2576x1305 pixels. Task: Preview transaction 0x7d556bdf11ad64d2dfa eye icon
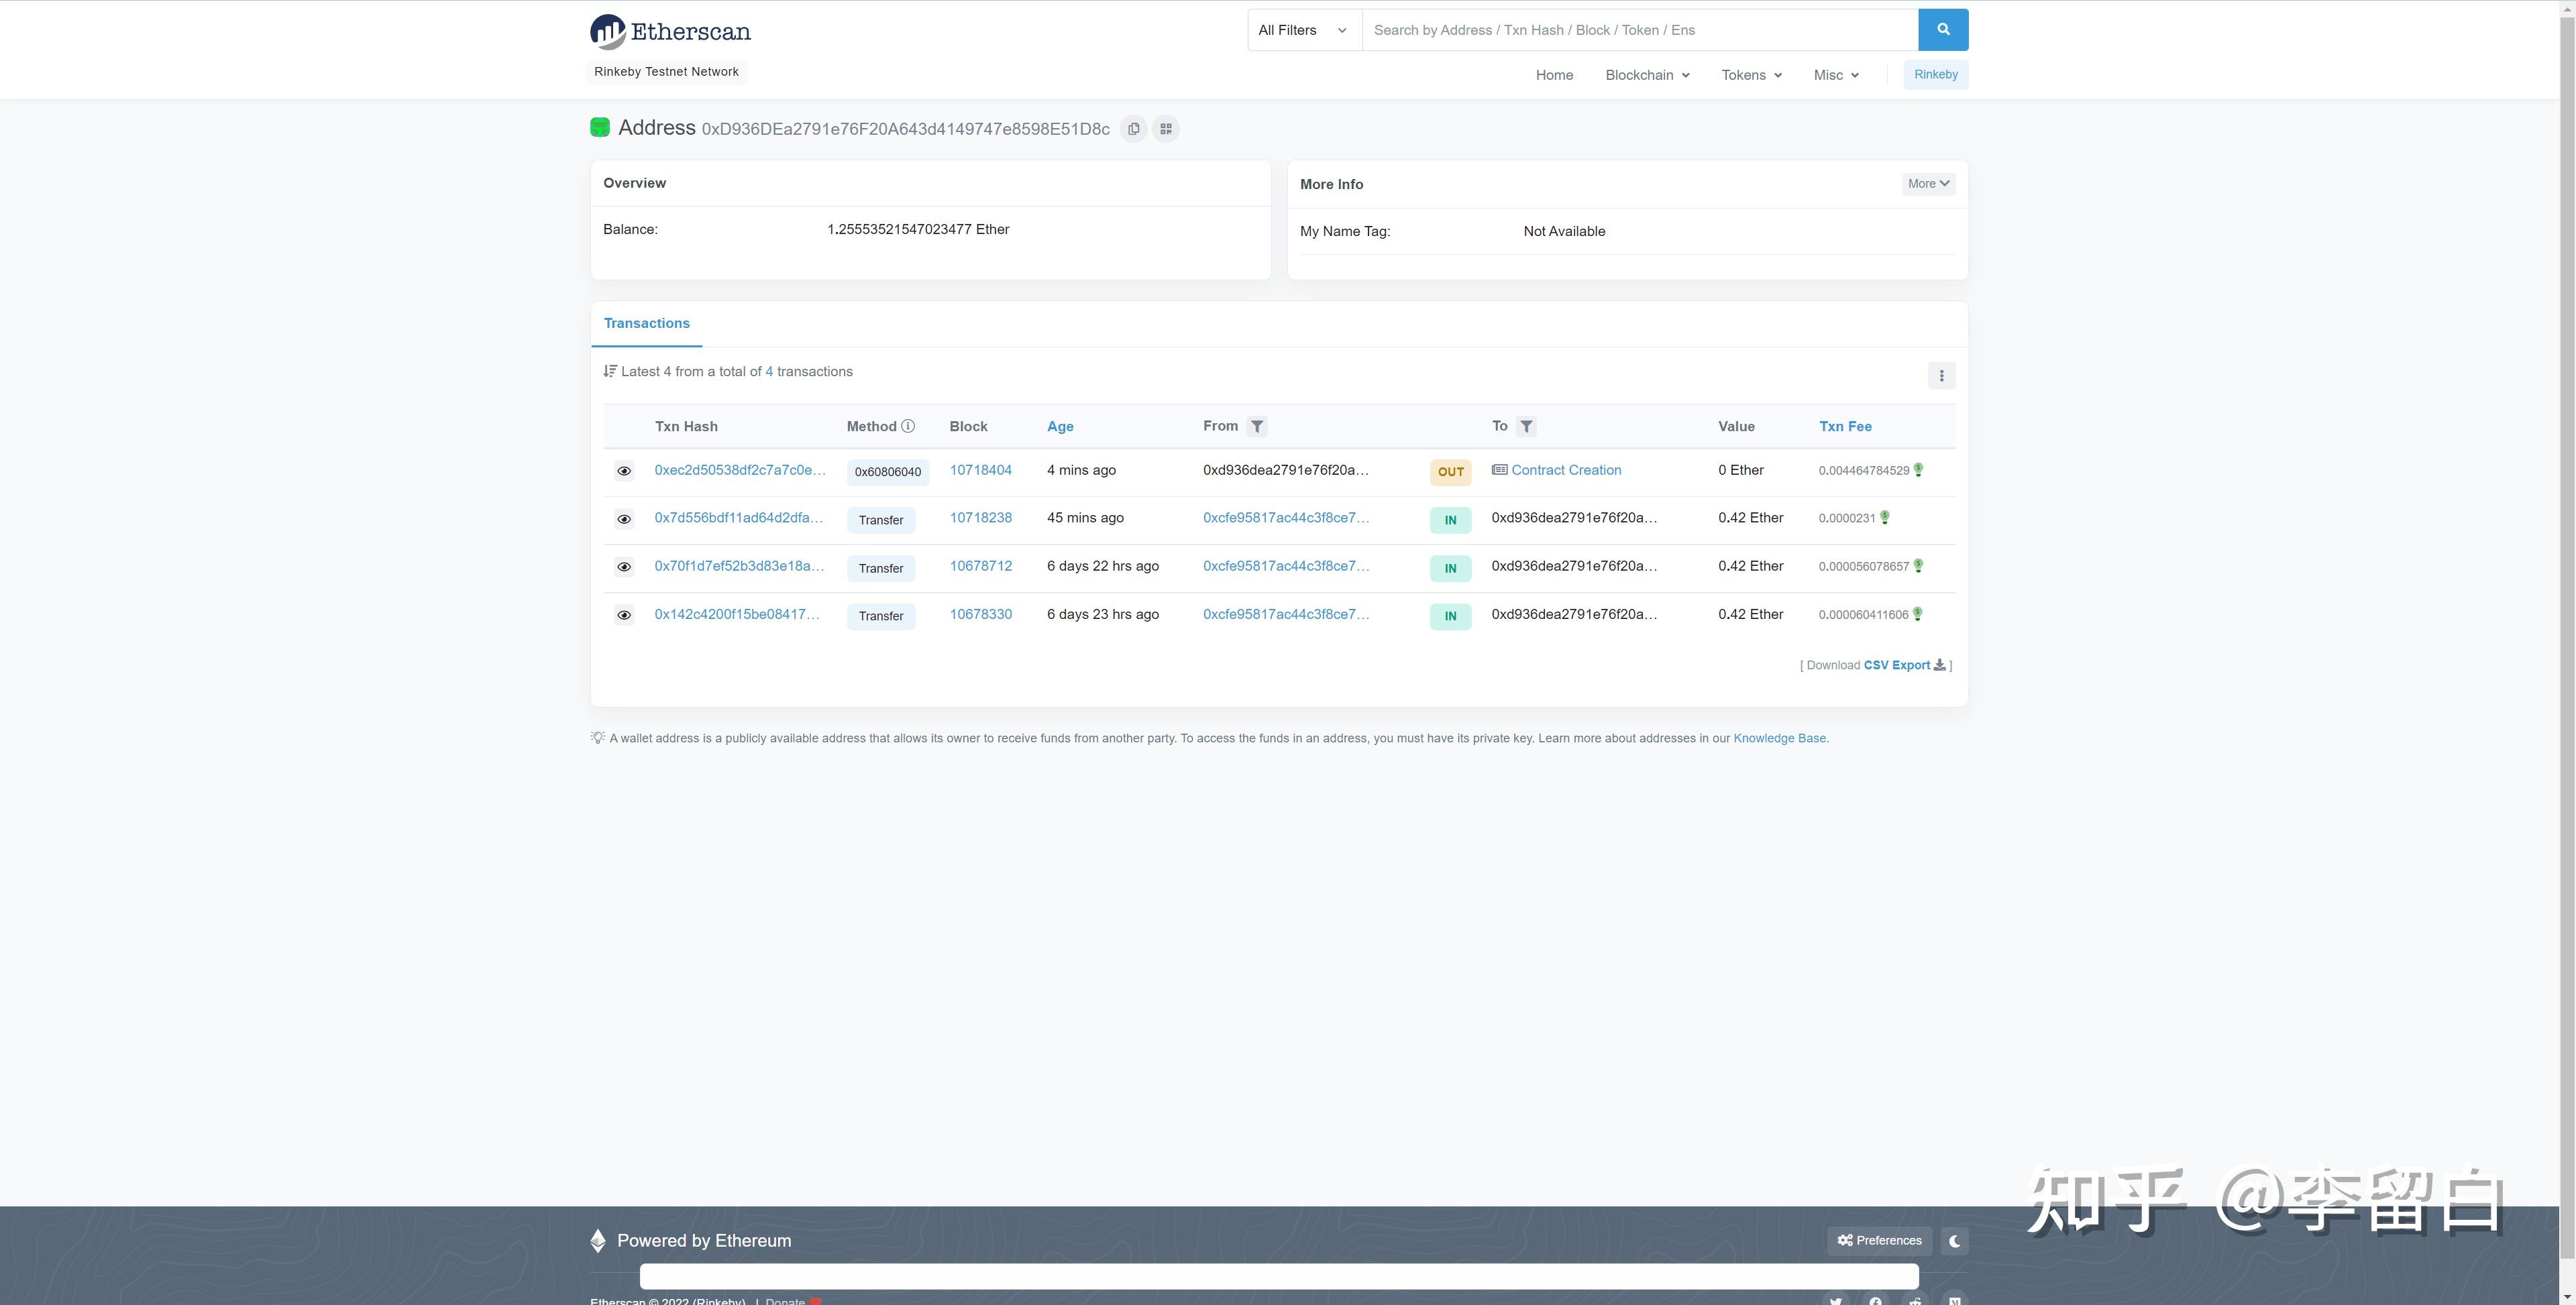tap(624, 519)
